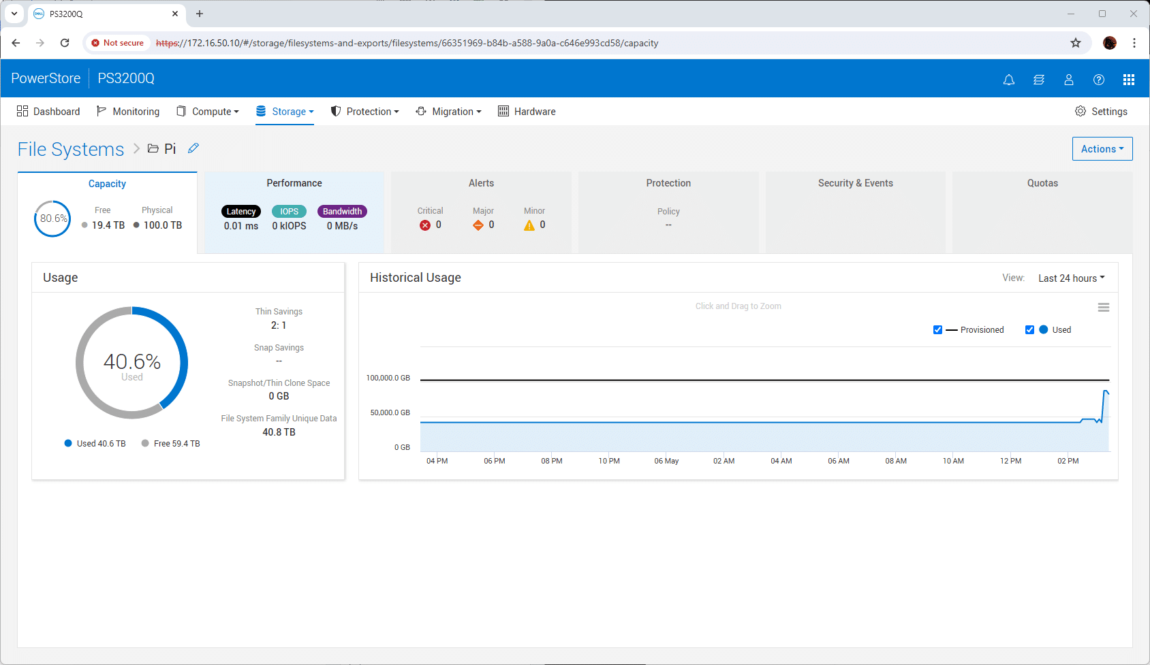1150x665 pixels.
Task: Reload the page
Action: tap(65, 43)
